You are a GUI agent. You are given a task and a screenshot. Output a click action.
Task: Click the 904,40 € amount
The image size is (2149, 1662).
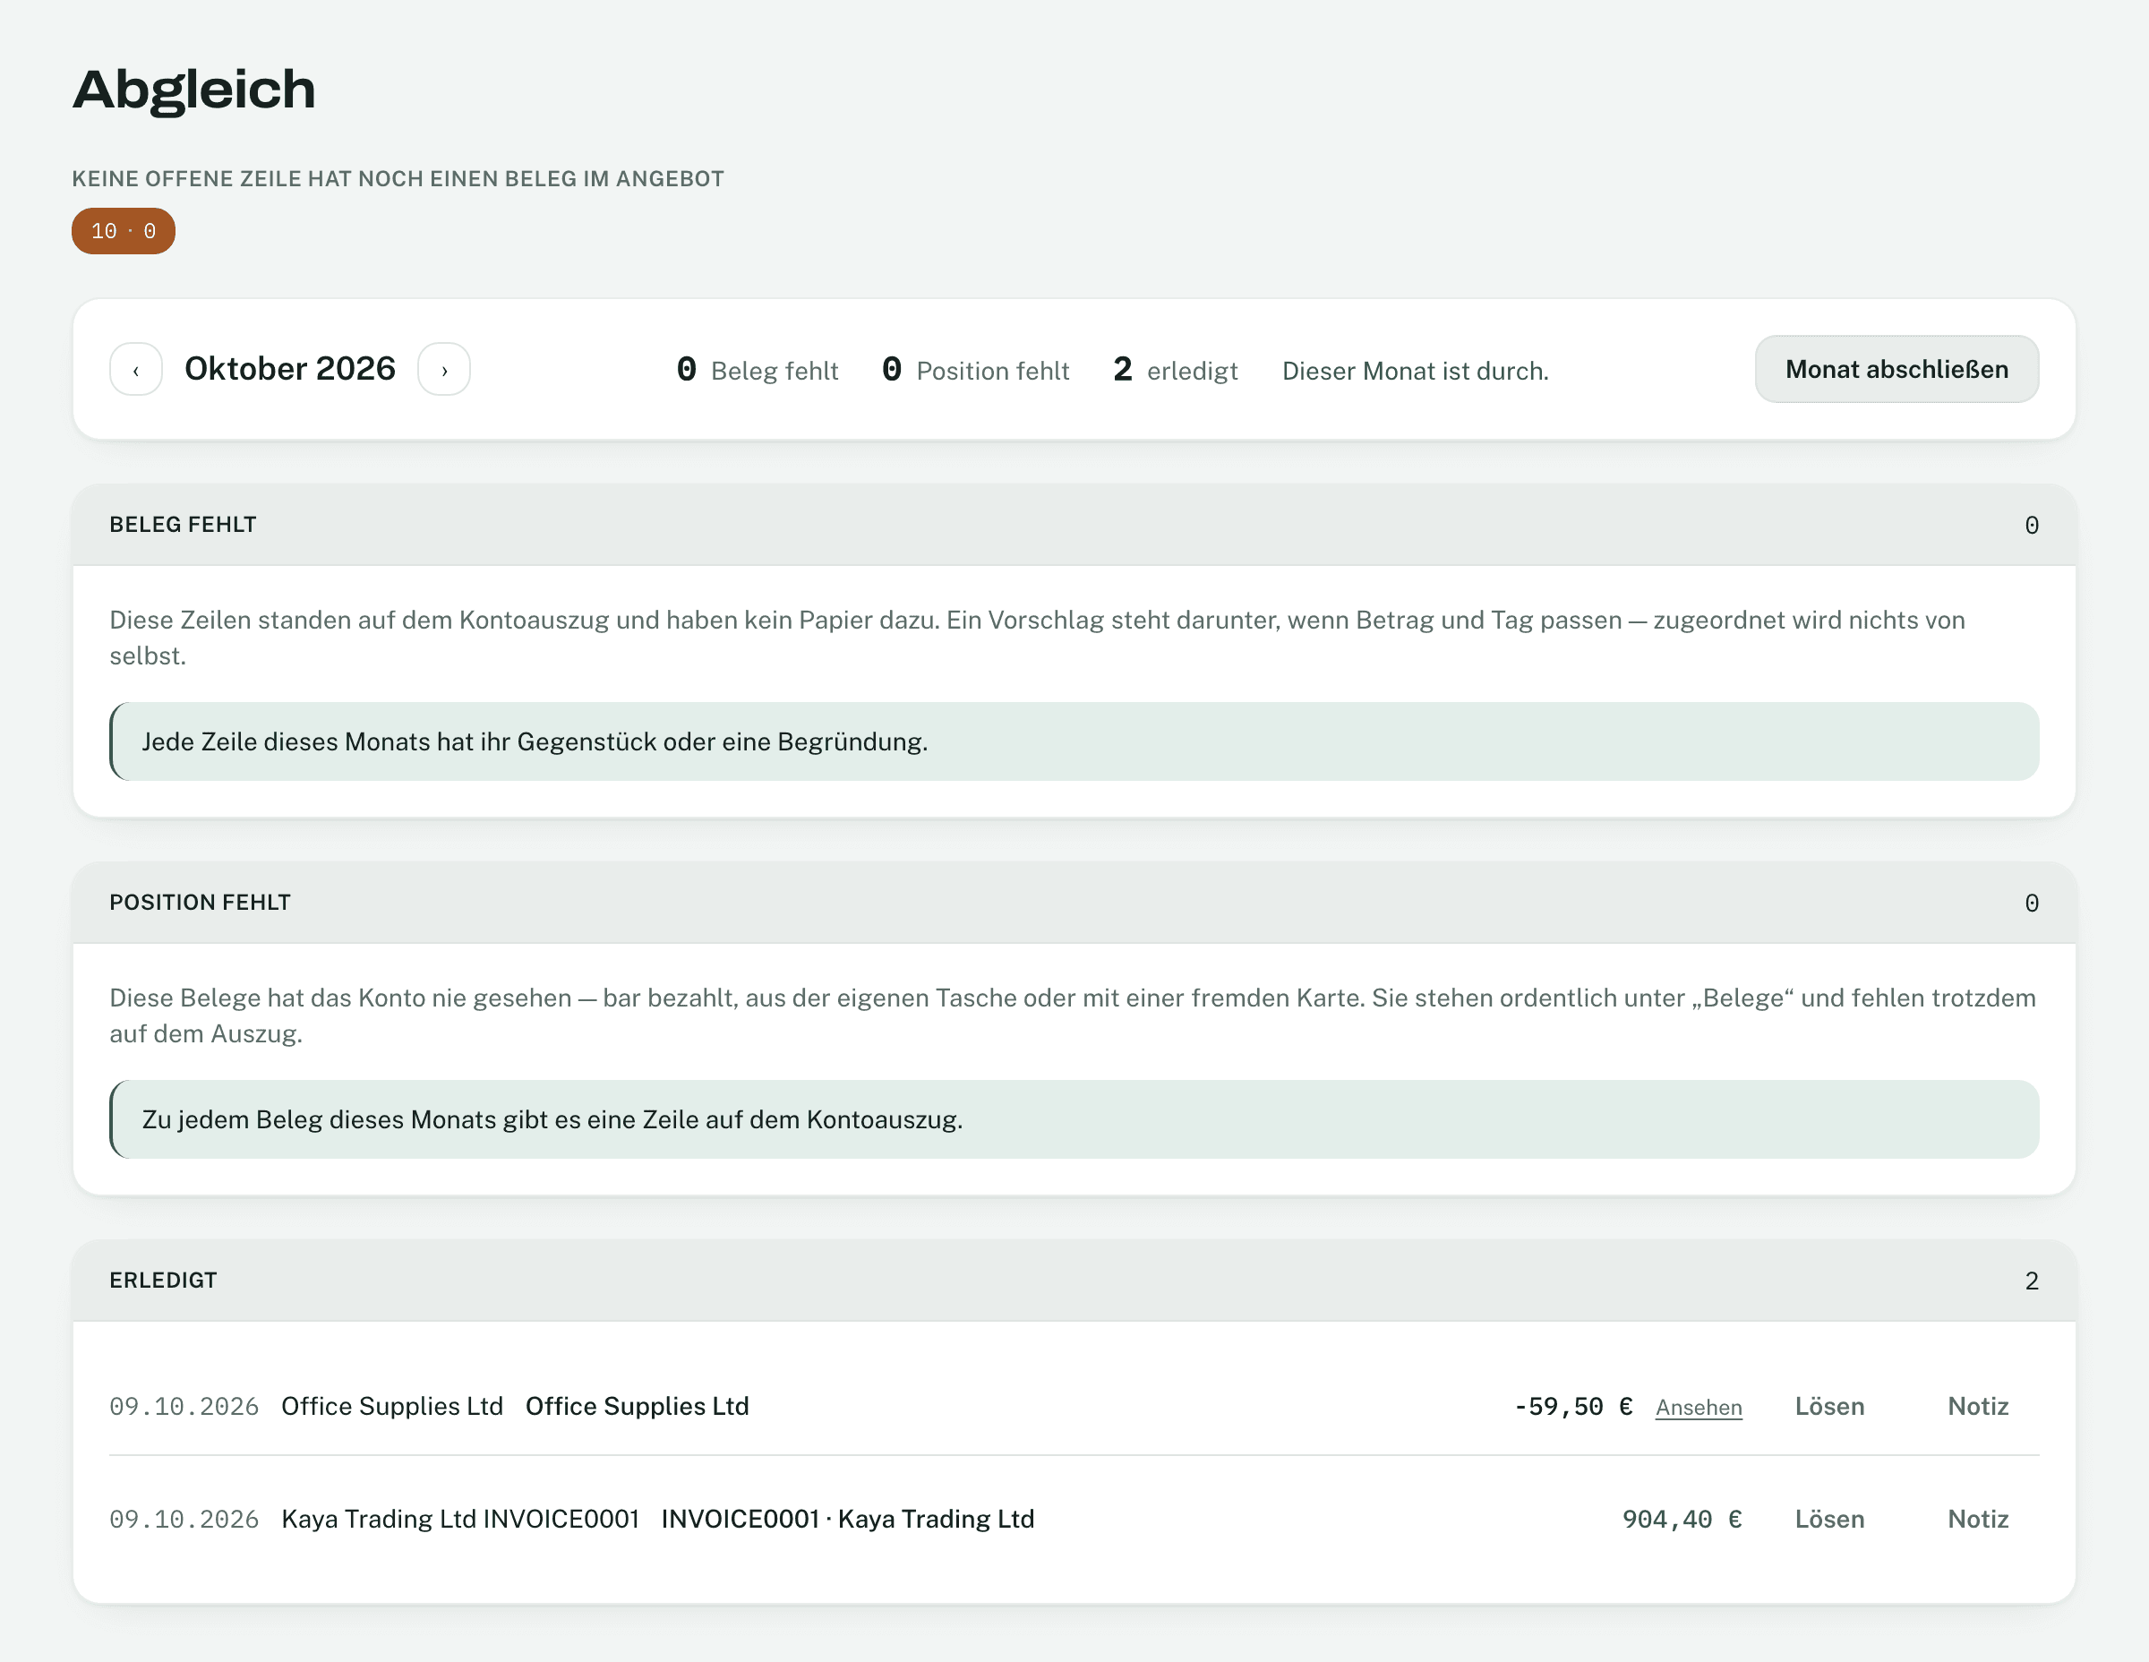(1682, 1520)
